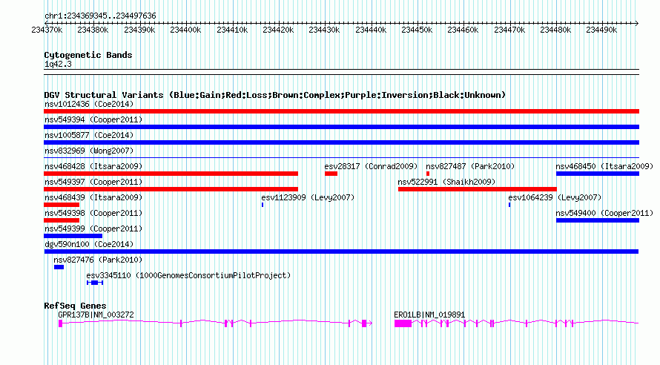Select the blue nsv549399 (Cooper2011) bar
Viewport: 660px width, 365px height.
73,236
